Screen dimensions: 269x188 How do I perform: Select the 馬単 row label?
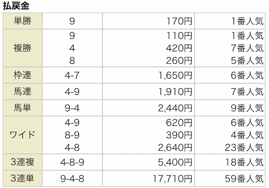(22, 107)
